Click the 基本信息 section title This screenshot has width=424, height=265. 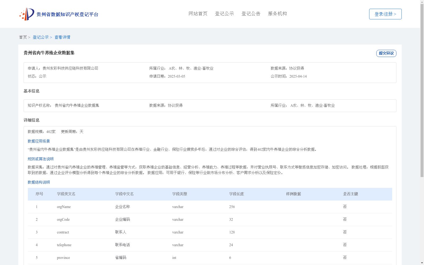coord(32,91)
